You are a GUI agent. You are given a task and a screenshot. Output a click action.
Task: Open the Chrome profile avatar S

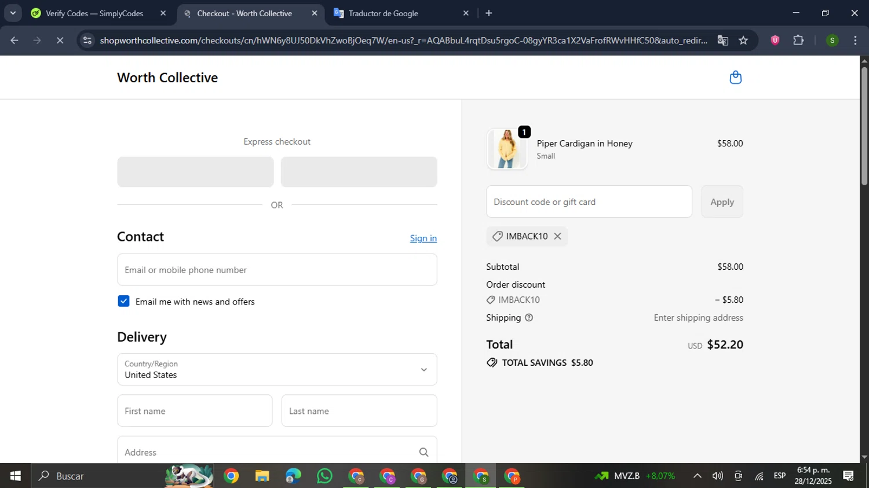[x=832, y=40]
